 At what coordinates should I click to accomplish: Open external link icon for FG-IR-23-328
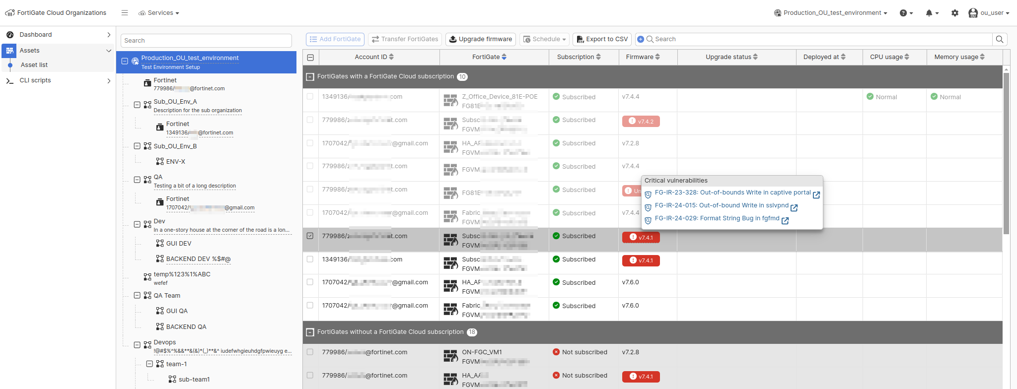(x=816, y=195)
